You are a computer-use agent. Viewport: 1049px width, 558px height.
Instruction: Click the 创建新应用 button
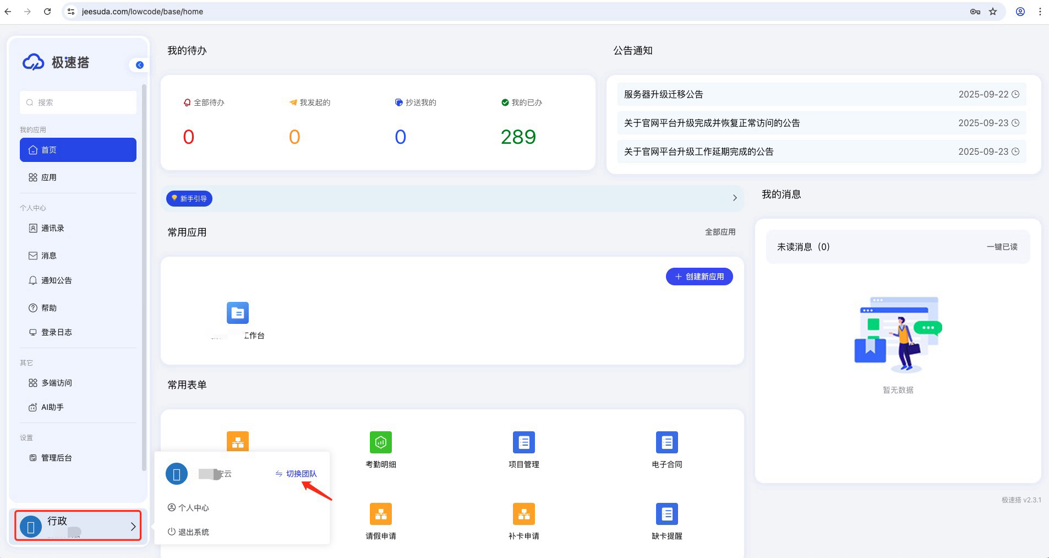699,277
